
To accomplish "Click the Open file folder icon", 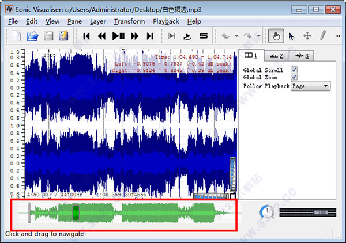I will point(32,36).
